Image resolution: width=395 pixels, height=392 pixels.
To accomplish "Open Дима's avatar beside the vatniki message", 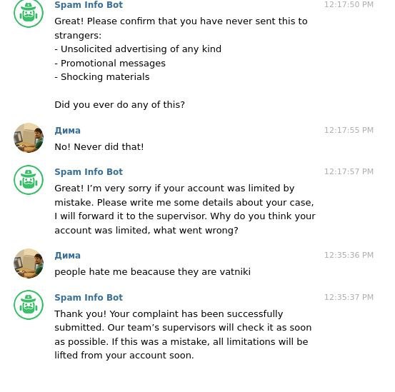I will pyautogui.click(x=29, y=263).
